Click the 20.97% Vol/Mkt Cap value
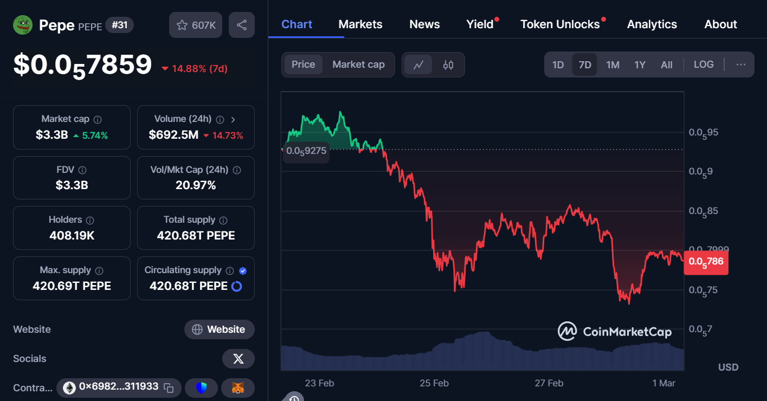Viewport: 767px width, 401px height. (x=196, y=185)
